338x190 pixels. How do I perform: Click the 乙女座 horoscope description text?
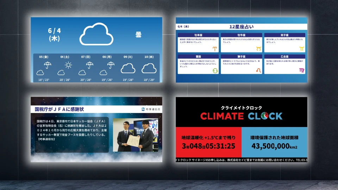pyautogui.click(x=284, y=63)
